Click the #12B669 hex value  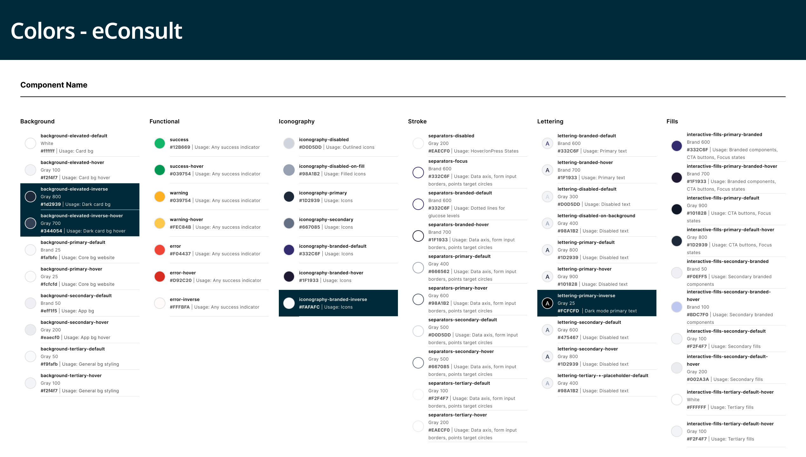tap(180, 147)
